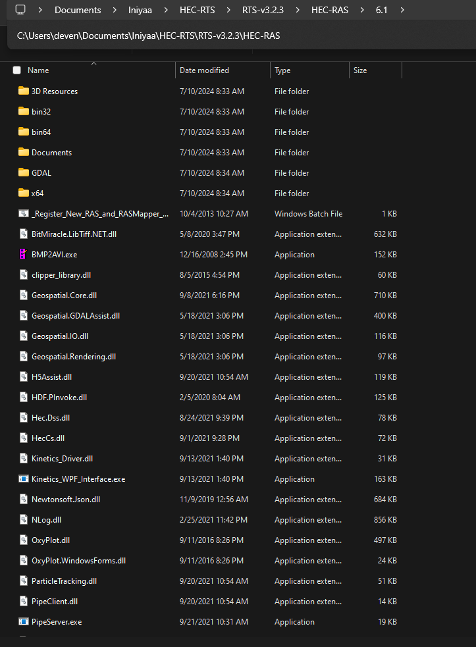Select the address path suggestion for HEC-RAS
The height and width of the screenshot is (647, 476).
pos(149,36)
